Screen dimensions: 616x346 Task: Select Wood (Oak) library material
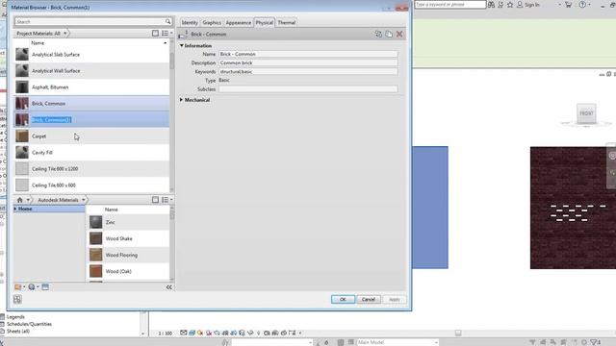coord(128,271)
